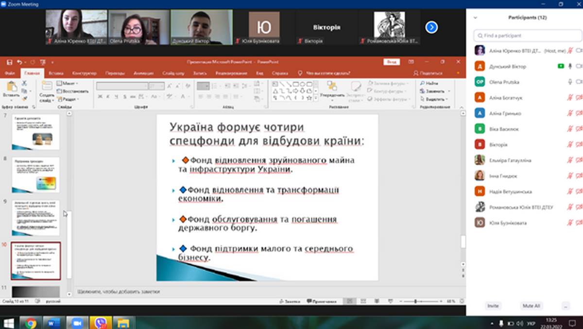Click the Undo arrow in quick access toolbar

click(19, 62)
